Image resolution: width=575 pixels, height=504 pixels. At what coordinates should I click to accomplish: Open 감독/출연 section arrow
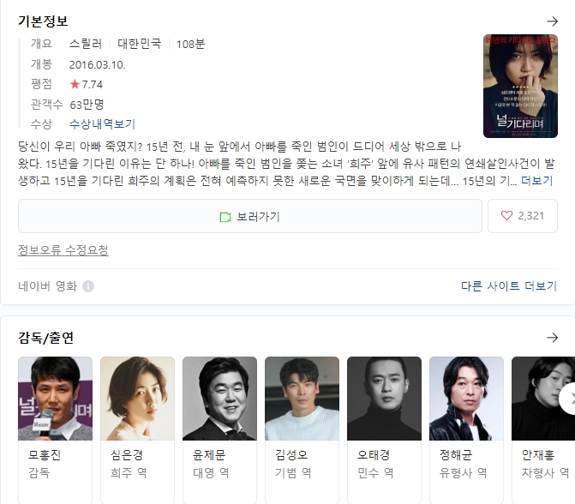click(552, 338)
